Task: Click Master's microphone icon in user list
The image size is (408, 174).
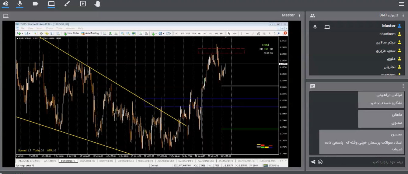Action: (315, 27)
